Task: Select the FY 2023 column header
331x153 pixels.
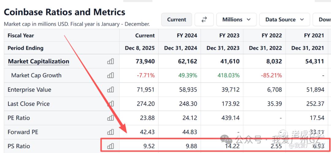Action: 229,35
